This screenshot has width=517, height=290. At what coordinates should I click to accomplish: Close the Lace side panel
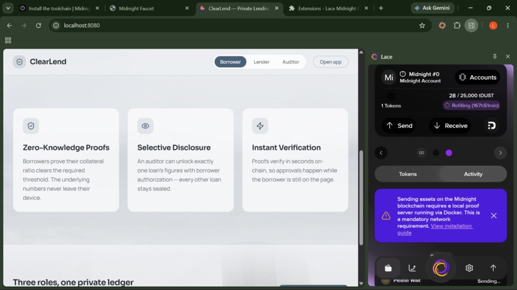click(508, 56)
